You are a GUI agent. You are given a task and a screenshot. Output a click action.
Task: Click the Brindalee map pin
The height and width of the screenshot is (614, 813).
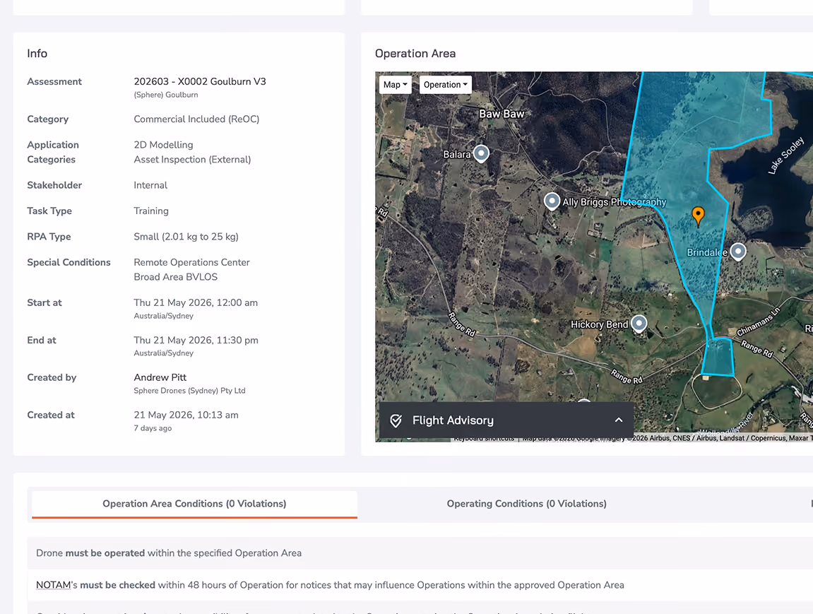pyautogui.click(x=738, y=252)
